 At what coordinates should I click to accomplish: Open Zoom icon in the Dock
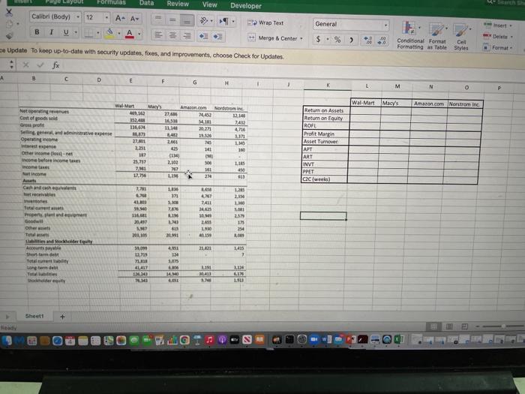click(314, 339)
